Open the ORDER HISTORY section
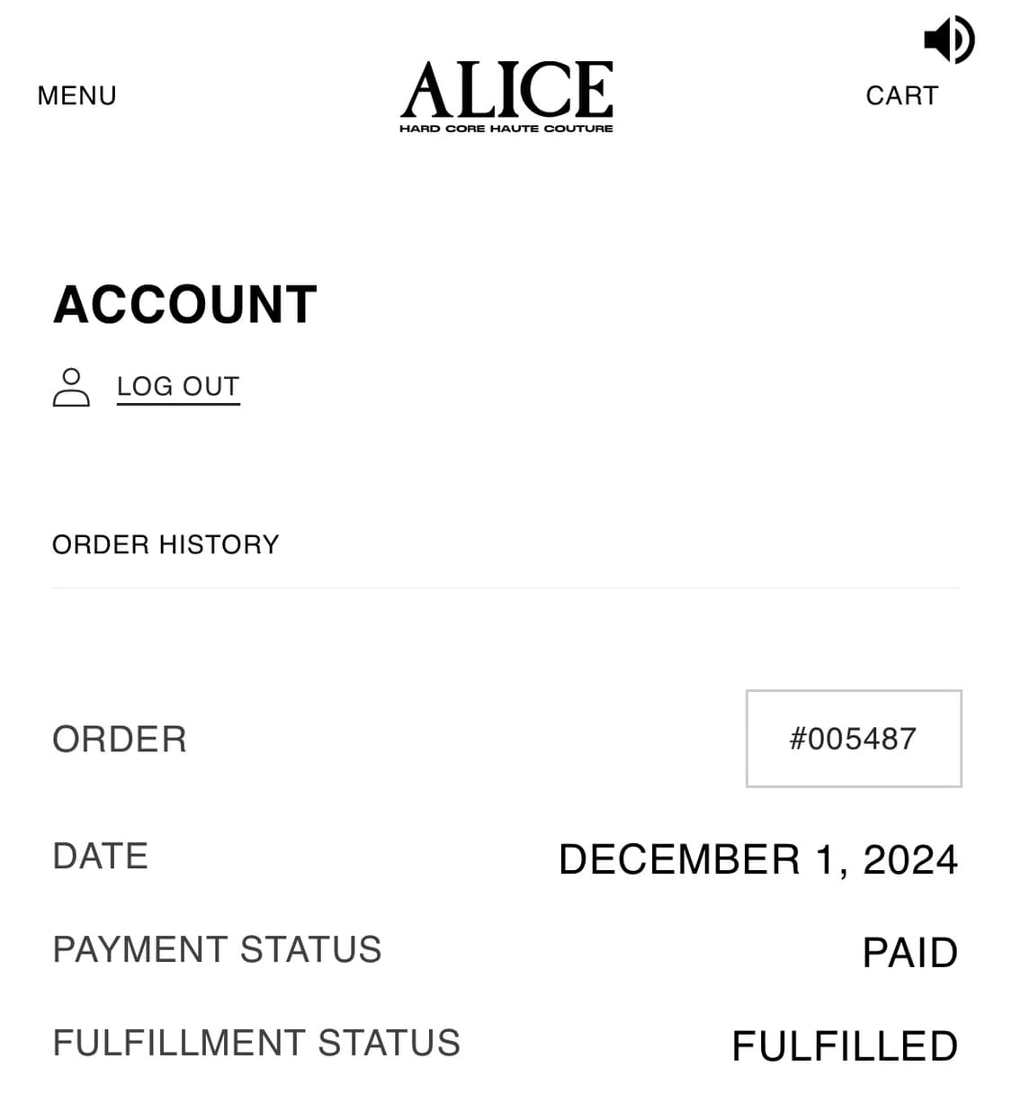 click(166, 544)
